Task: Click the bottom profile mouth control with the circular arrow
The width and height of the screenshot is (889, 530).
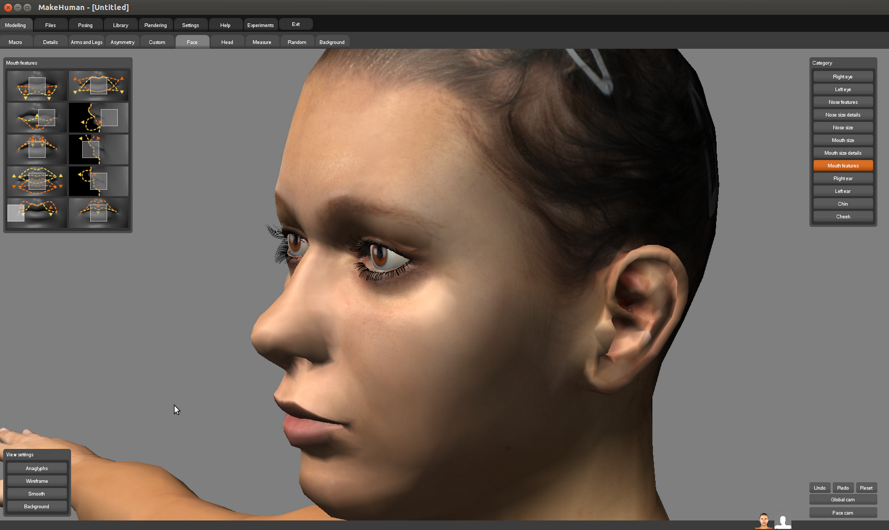Action: pyautogui.click(x=98, y=181)
